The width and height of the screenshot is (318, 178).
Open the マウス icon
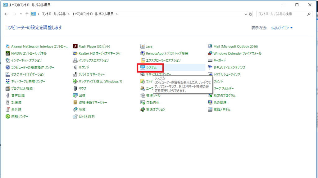[x=75, y=88]
